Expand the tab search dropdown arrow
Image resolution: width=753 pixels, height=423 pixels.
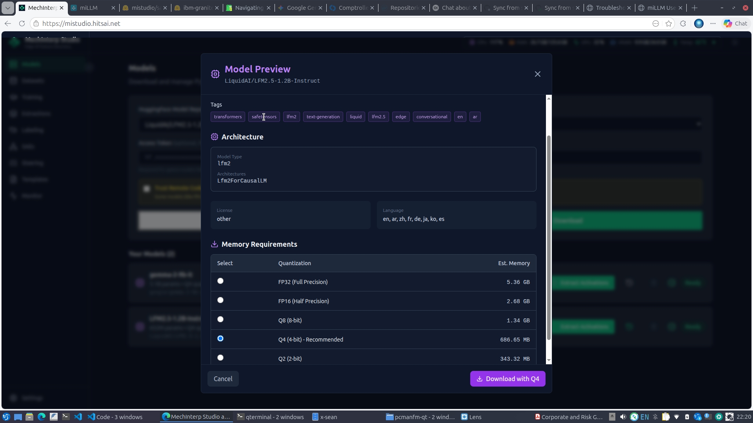tap(7, 8)
